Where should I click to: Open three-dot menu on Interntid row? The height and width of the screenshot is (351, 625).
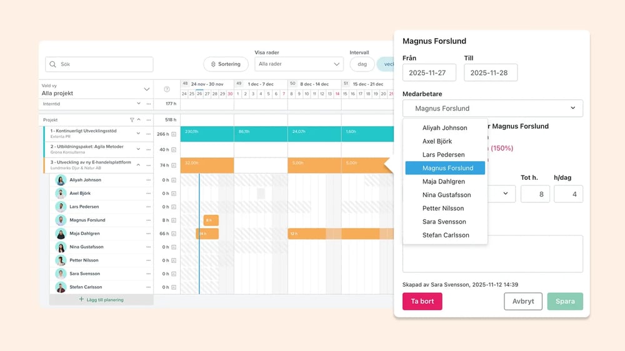pyautogui.click(x=148, y=104)
